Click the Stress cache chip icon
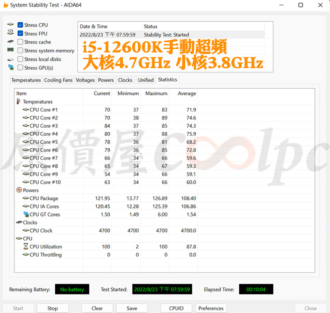Image resolution: width=330 pixels, height=313 pixels. [x=10, y=41]
